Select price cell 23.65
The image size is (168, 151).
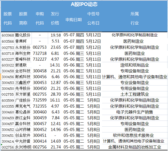56,47
